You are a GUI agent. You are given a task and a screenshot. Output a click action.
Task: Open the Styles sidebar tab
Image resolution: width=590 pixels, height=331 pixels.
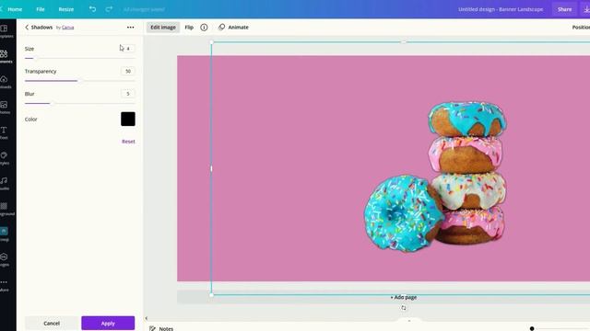click(5, 158)
